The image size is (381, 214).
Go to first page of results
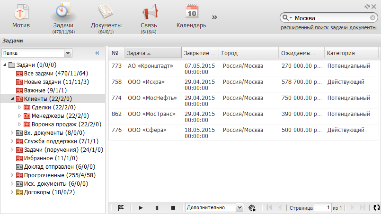tap(269, 207)
